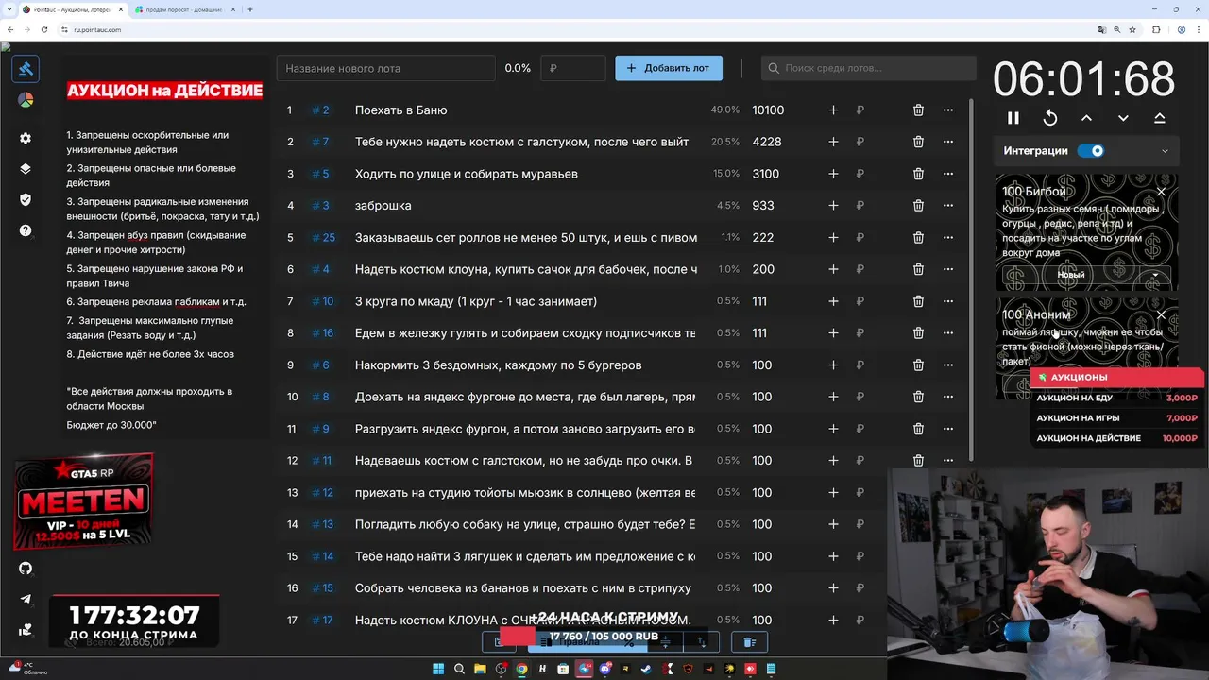The height and width of the screenshot is (680, 1209).
Task: Open dropdown arrow beside Новый button
Action: tap(1155, 275)
